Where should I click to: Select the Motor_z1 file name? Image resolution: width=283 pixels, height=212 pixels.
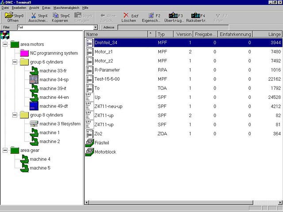pos(103,52)
